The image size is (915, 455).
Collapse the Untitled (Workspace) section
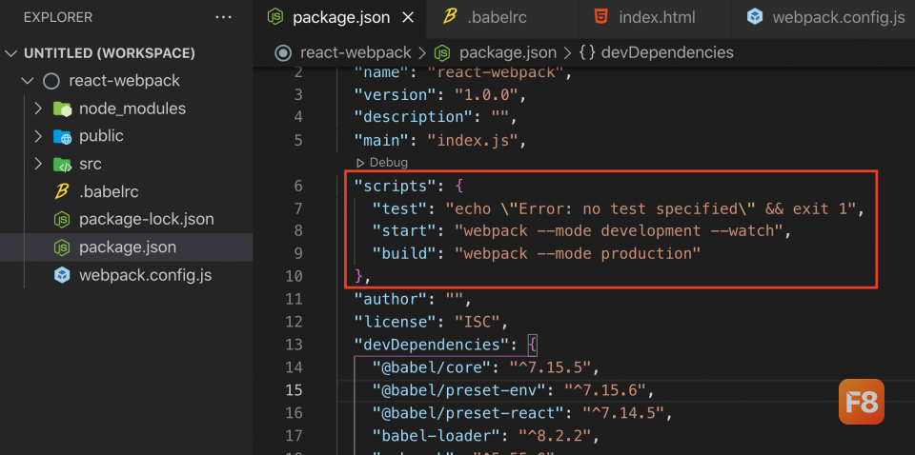pyautogui.click(x=11, y=53)
